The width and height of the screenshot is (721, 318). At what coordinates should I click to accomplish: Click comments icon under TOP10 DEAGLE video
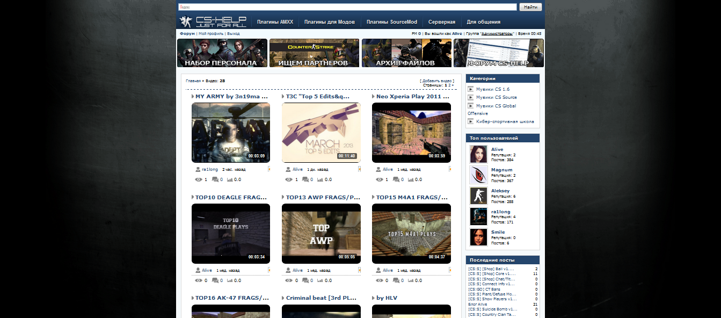pyautogui.click(x=215, y=280)
